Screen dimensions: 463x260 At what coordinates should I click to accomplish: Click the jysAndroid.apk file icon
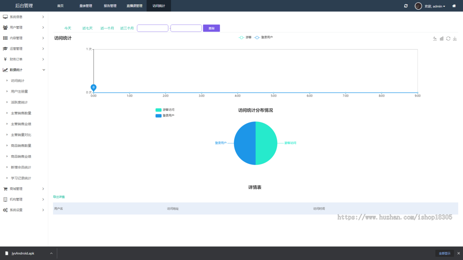(6, 253)
